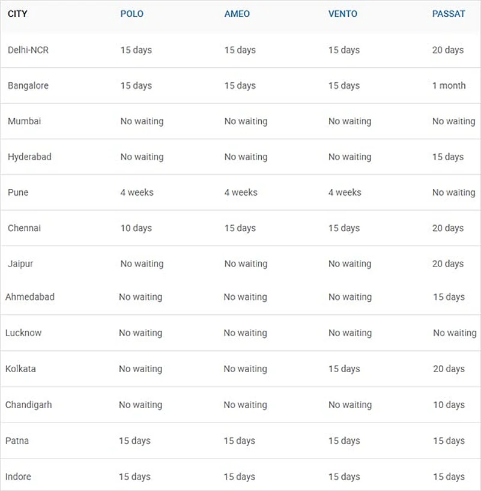The image size is (481, 491).
Task: Click Kolkata's Vento "15 days" cell
Action: (343, 369)
